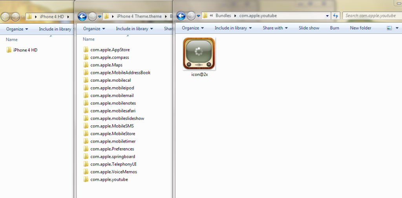The image size is (402, 198).
Task: Click the Search com.apple.youtube field
Action: pos(372,16)
